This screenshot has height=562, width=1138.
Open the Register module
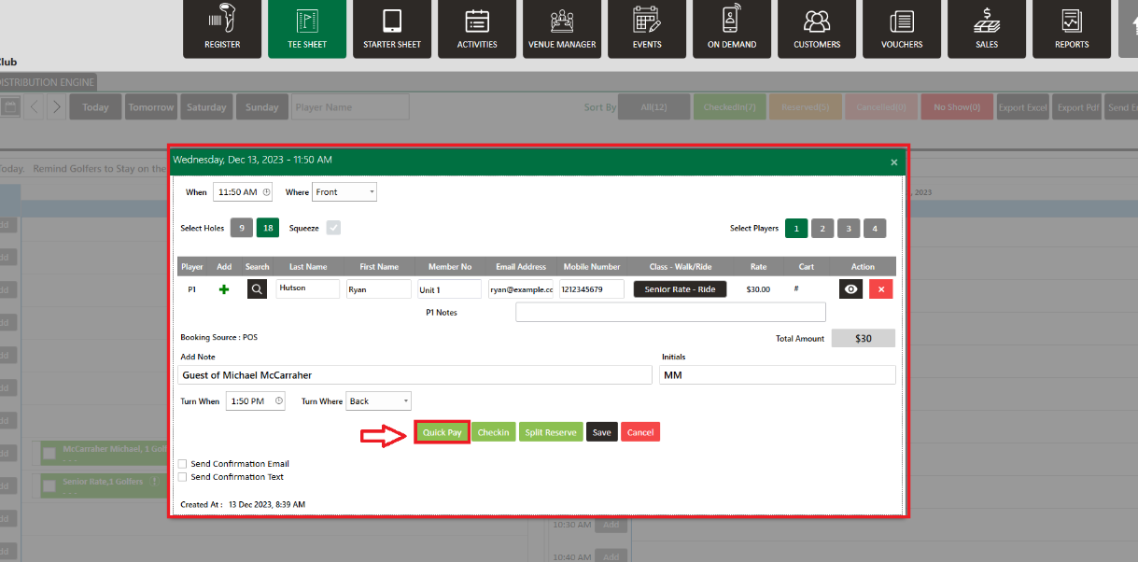coord(222,29)
